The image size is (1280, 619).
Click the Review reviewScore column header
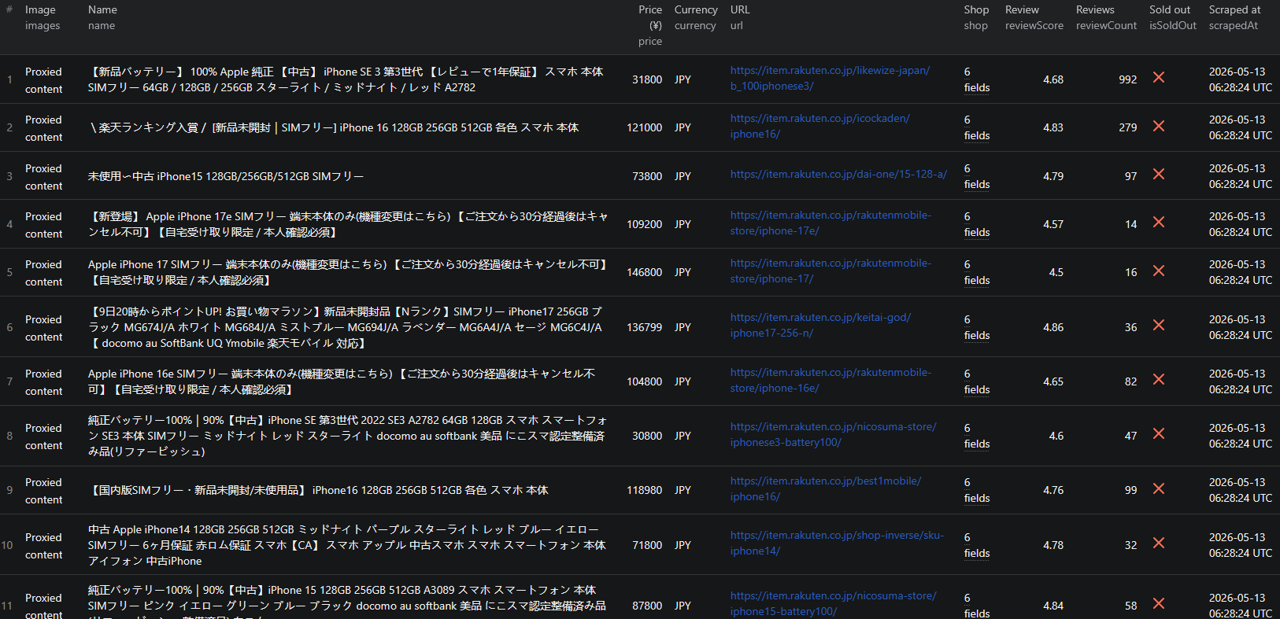point(1034,17)
